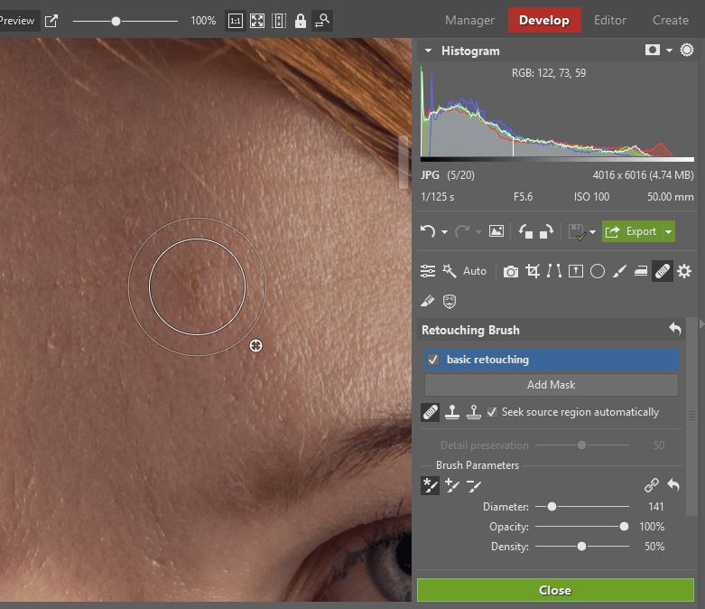Click the Opacity slider handle
The image size is (705, 609).
(x=624, y=527)
